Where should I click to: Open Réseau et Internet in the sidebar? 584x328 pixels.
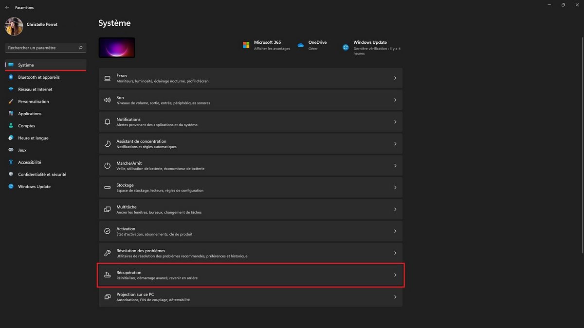46,89
